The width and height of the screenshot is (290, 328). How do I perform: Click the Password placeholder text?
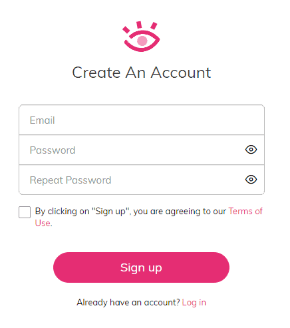[x=53, y=150]
